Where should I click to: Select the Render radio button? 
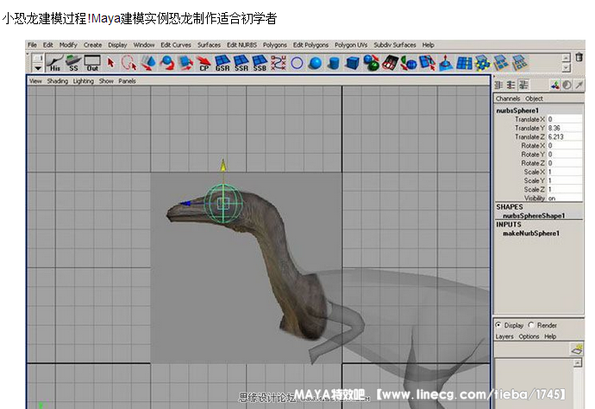(x=531, y=325)
